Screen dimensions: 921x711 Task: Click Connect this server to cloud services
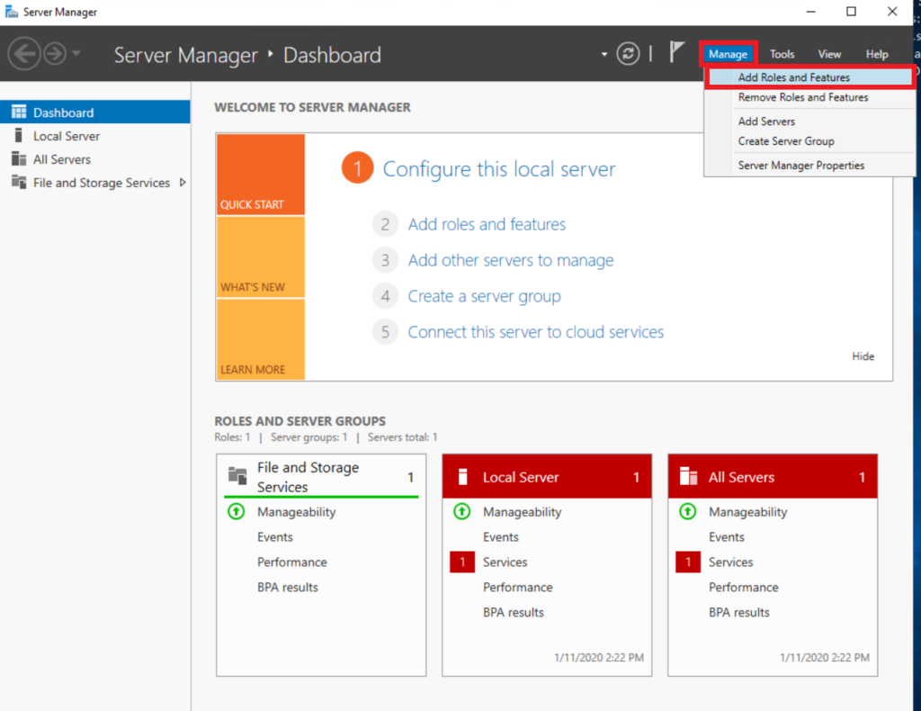point(535,332)
